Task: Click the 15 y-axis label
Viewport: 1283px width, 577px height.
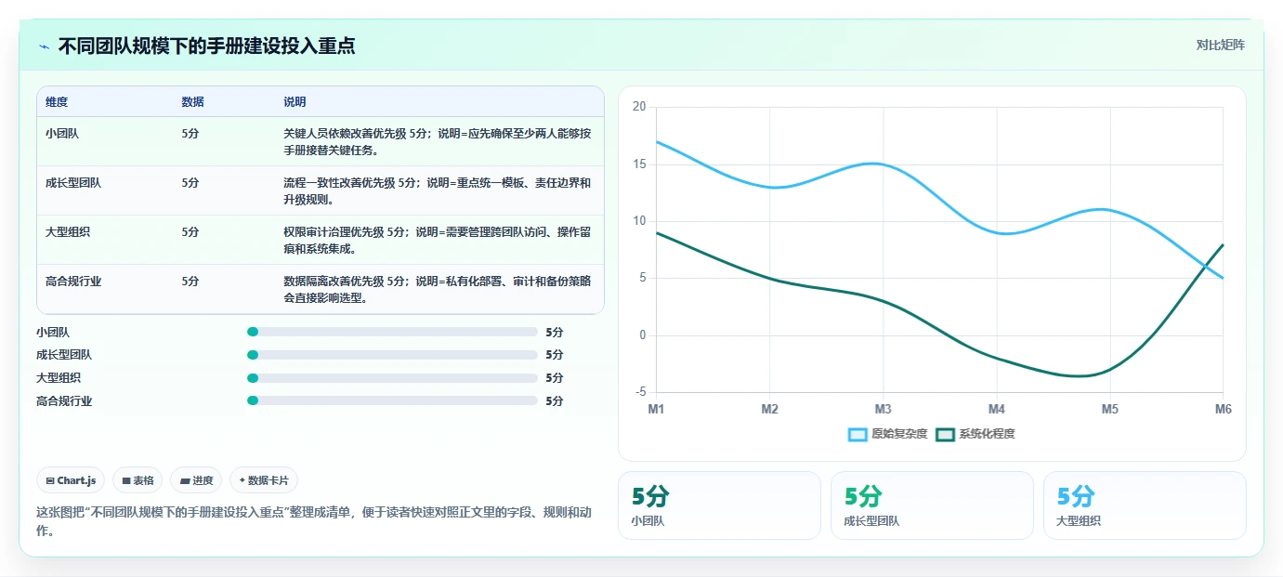Action: pyautogui.click(x=638, y=164)
